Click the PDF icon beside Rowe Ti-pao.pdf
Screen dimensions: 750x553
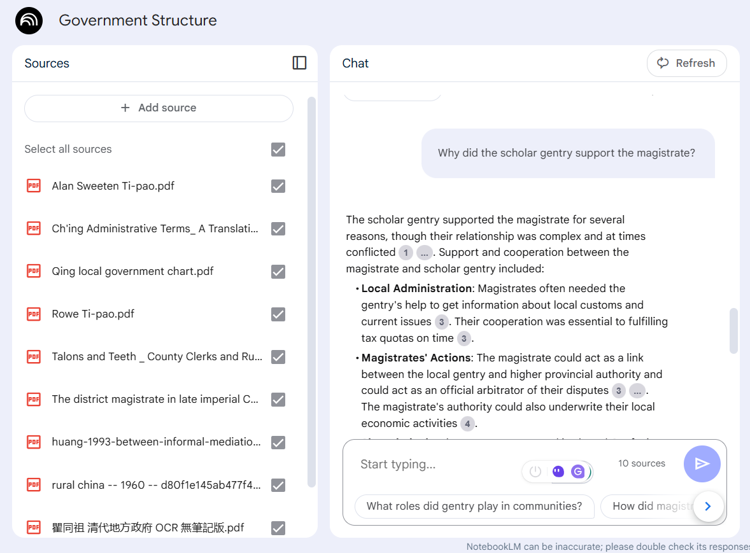click(34, 314)
